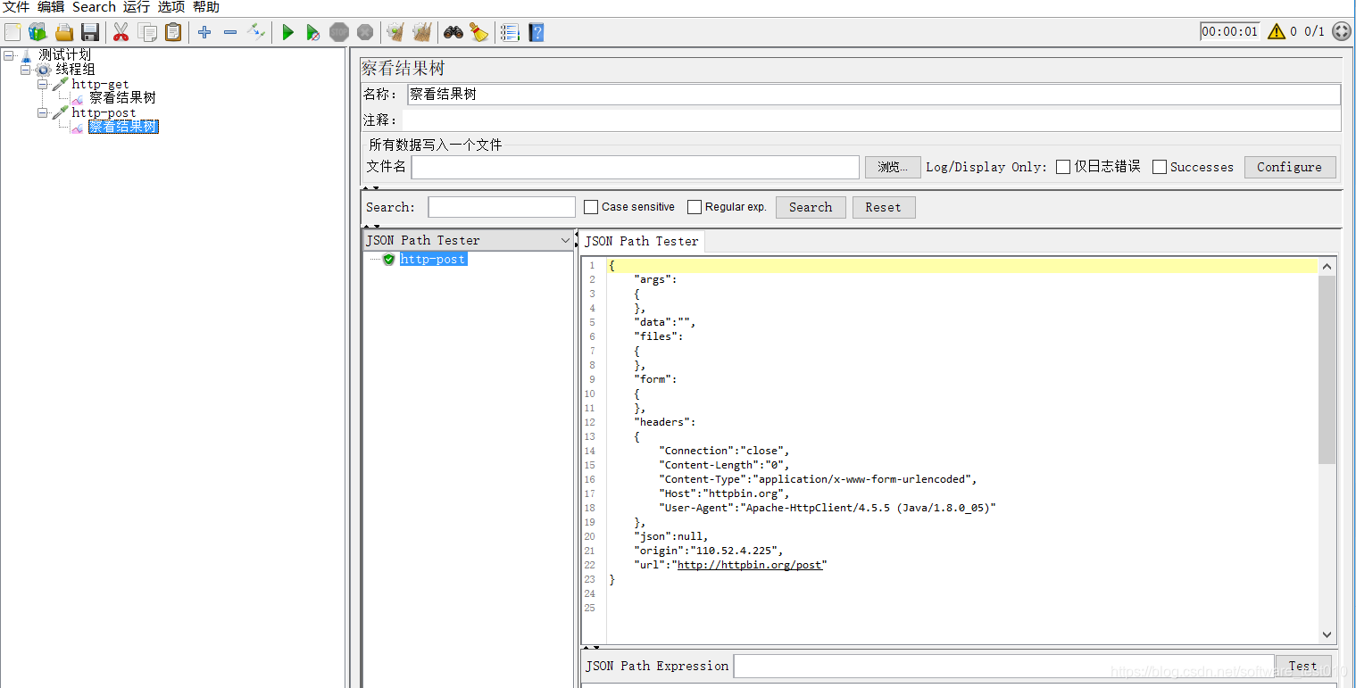Start test with no pauses icon
The height and width of the screenshot is (688, 1356).
click(x=312, y=33)
